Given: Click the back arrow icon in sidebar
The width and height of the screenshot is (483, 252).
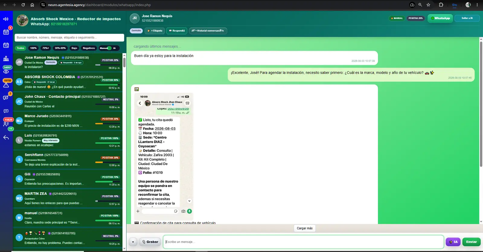Looking at the screenshot, I should [x=6, y=138].
